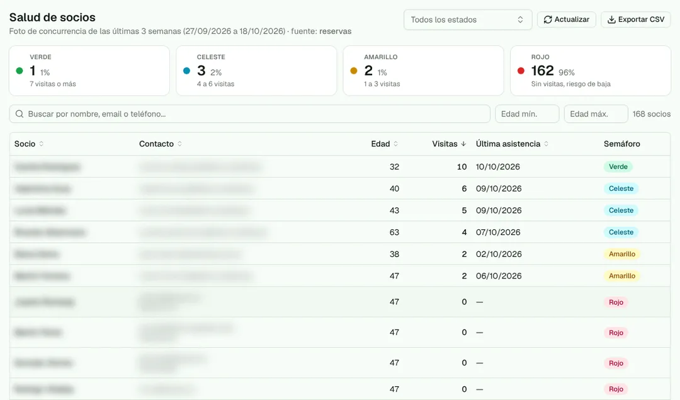Click the Salud de socios heading

(x=52, y=18)
